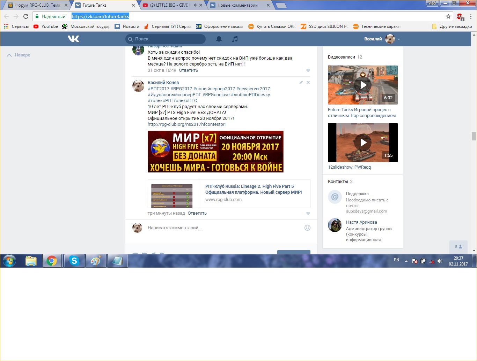Open the emoji picker in comment box
This screenshot has width=477, height=361.
tap(307, 228)
